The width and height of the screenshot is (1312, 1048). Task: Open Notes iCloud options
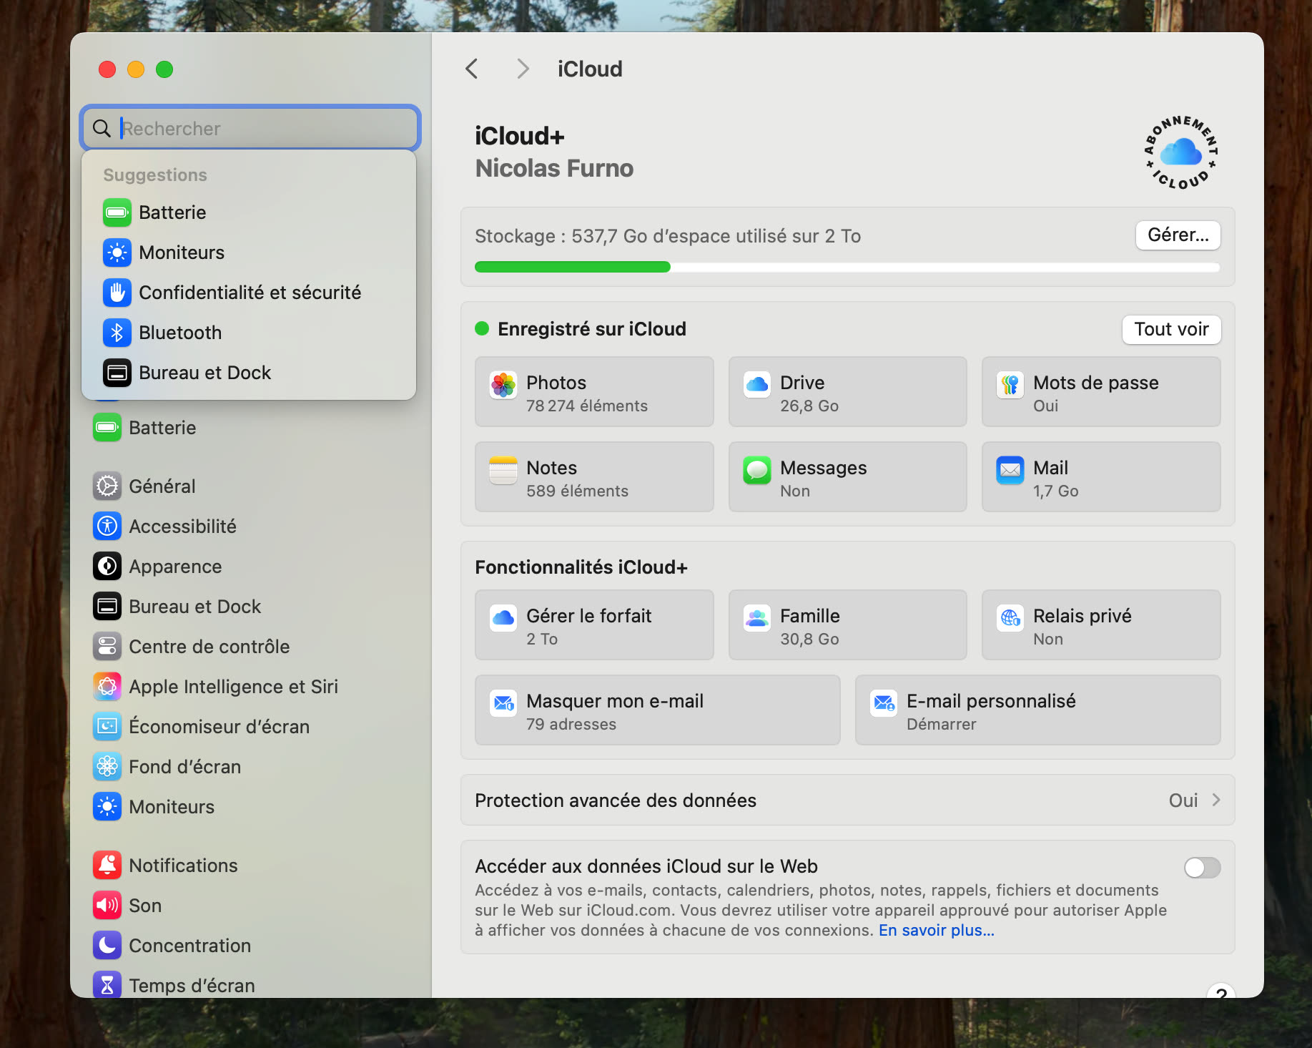tap(593, 477)
